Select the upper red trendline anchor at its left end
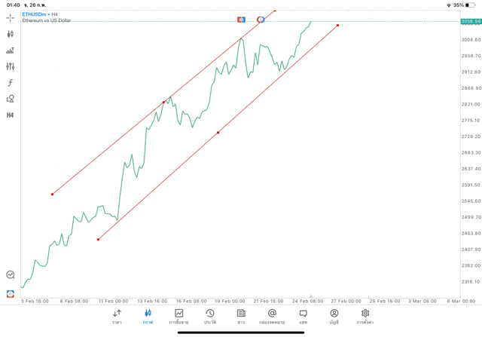Screen dimensions: 482x337 [x=52, y=195]
